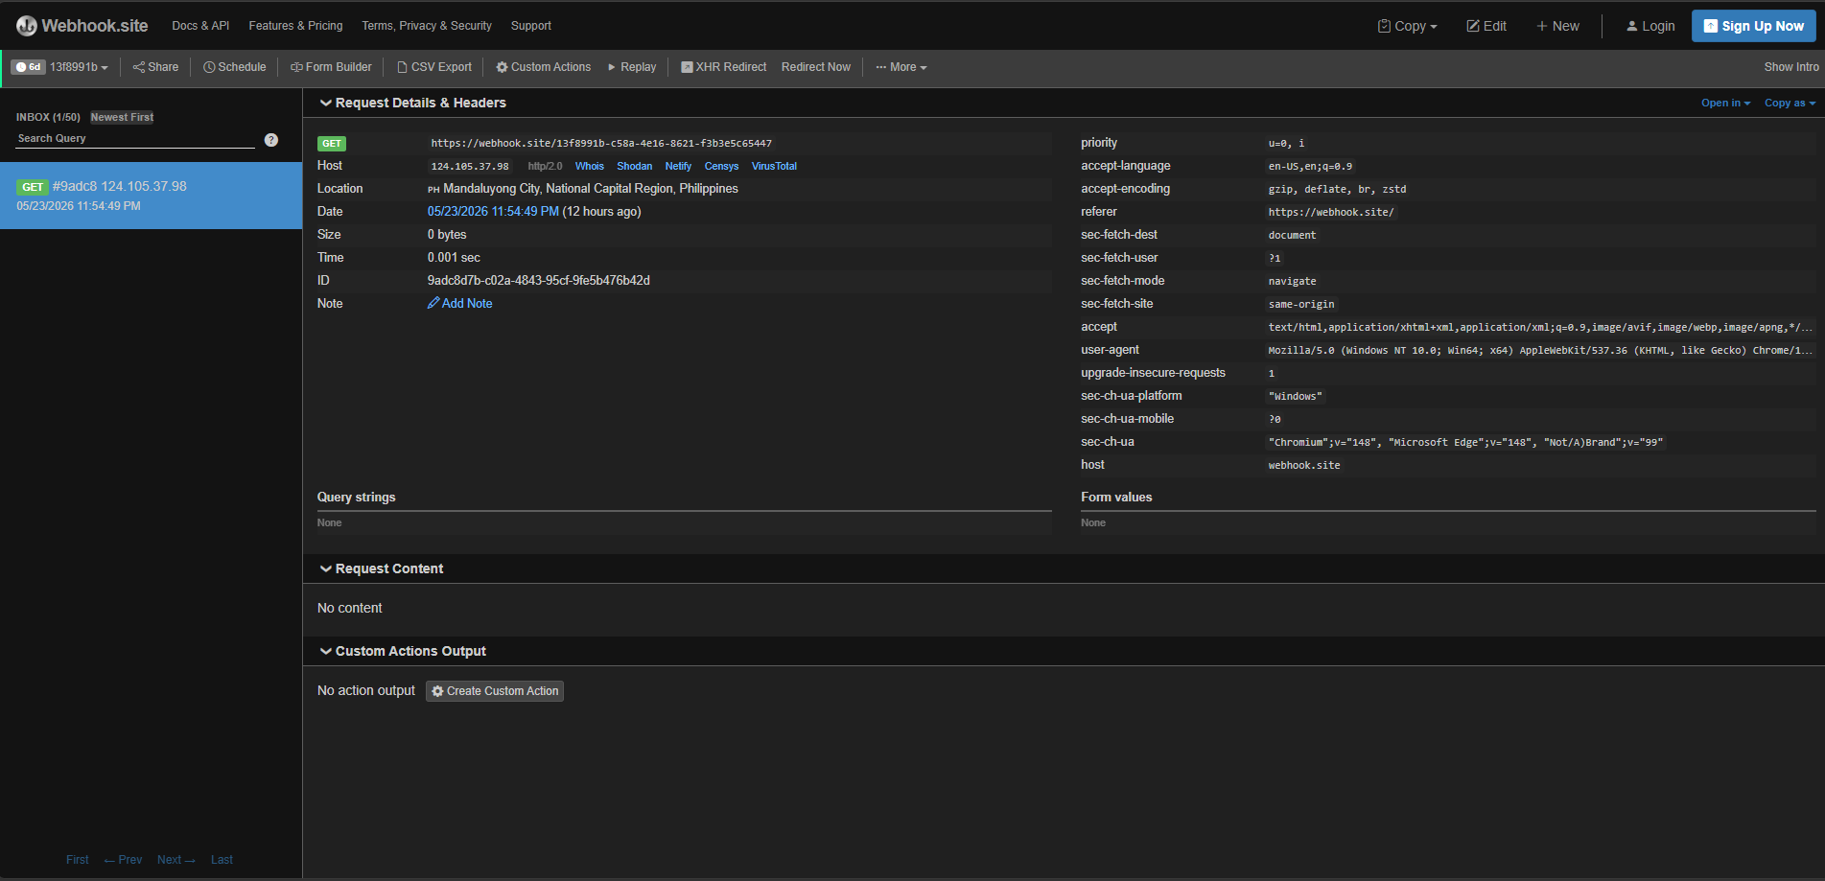Click Show Intro
This screenshot has width=1825, height=881.
tap(1790, 67)
